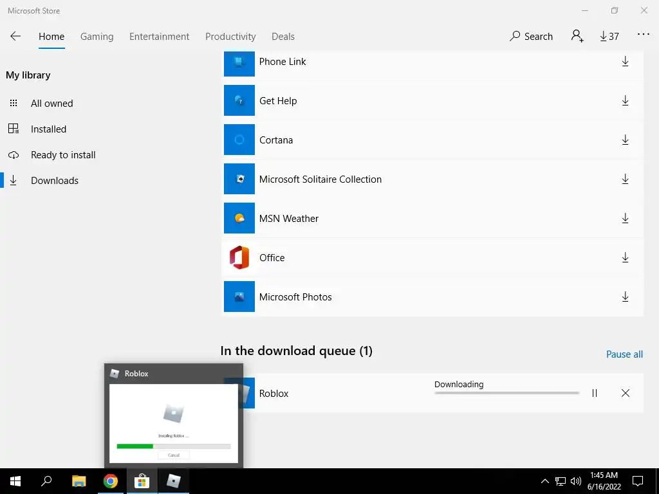This screenshot has width=659, height=494.
Task: Open the Microsoft Solitaire Collection entry name
Action: pos(320,179)
